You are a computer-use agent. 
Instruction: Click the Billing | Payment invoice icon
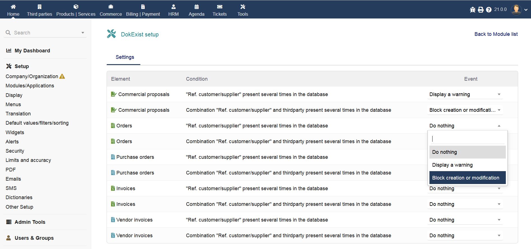click(x=143, y=7)
